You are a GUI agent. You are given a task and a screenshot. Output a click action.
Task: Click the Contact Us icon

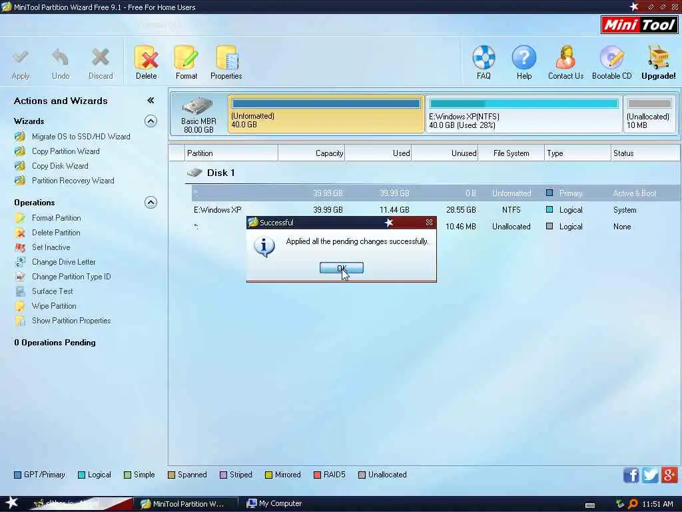pyautogui.click(x=565, y=57)
